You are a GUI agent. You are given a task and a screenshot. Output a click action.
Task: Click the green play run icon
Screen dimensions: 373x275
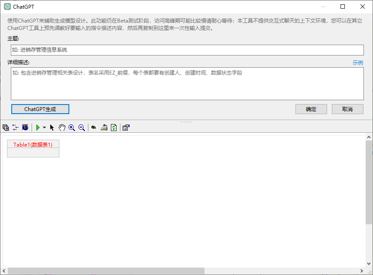click(38, 128)
